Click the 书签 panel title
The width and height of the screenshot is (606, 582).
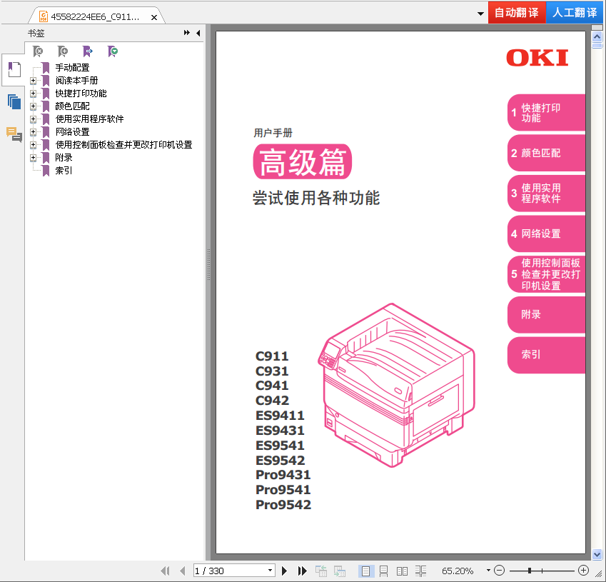(x=36, y=34)
